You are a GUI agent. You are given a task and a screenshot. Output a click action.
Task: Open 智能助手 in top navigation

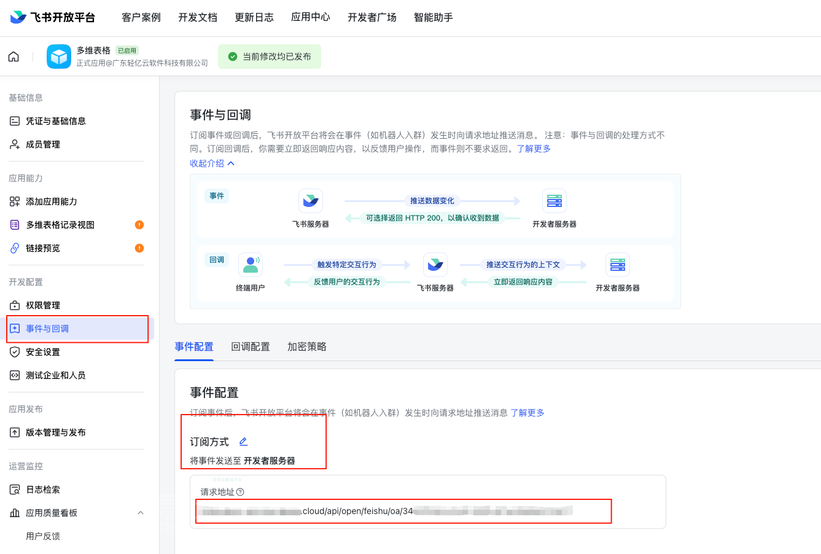point(434,17)
